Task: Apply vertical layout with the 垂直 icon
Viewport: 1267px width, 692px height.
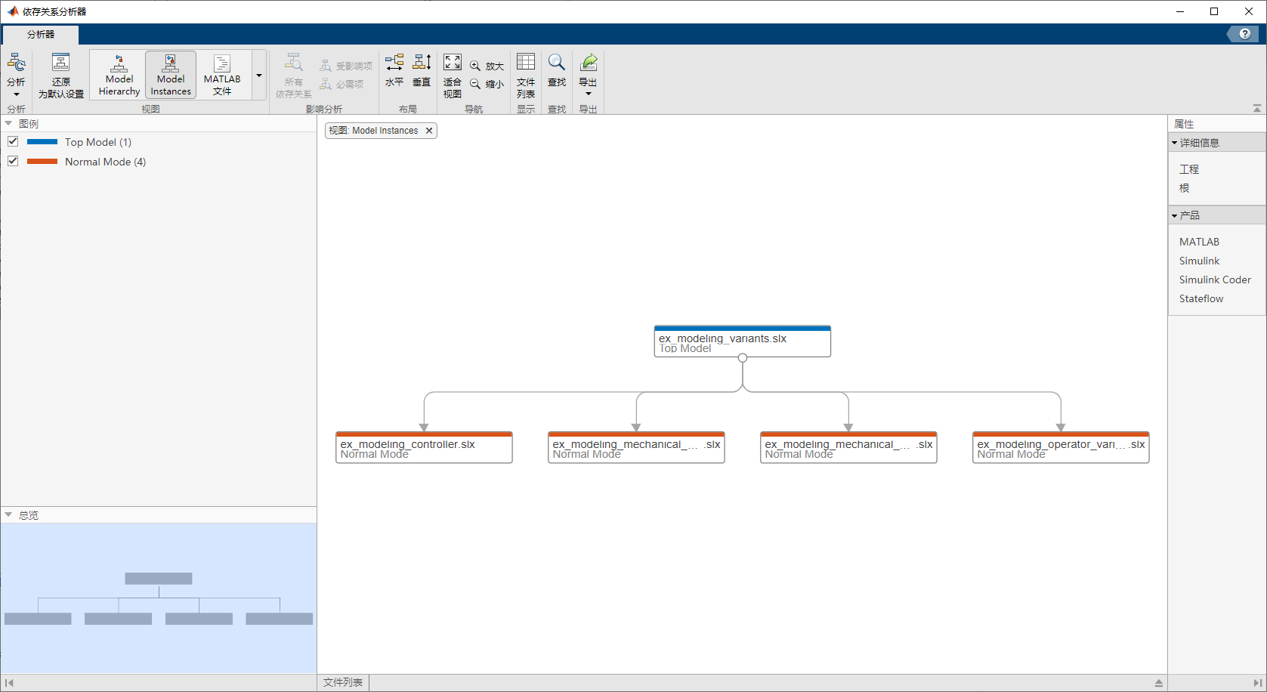Action: point(421,72)
